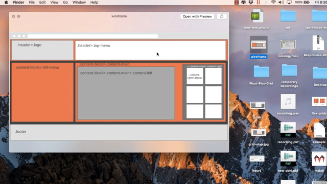Click the Share button in Quick Look window
Image resolution: width=327 pixels, height=184 pixels.
click(222, 16)
